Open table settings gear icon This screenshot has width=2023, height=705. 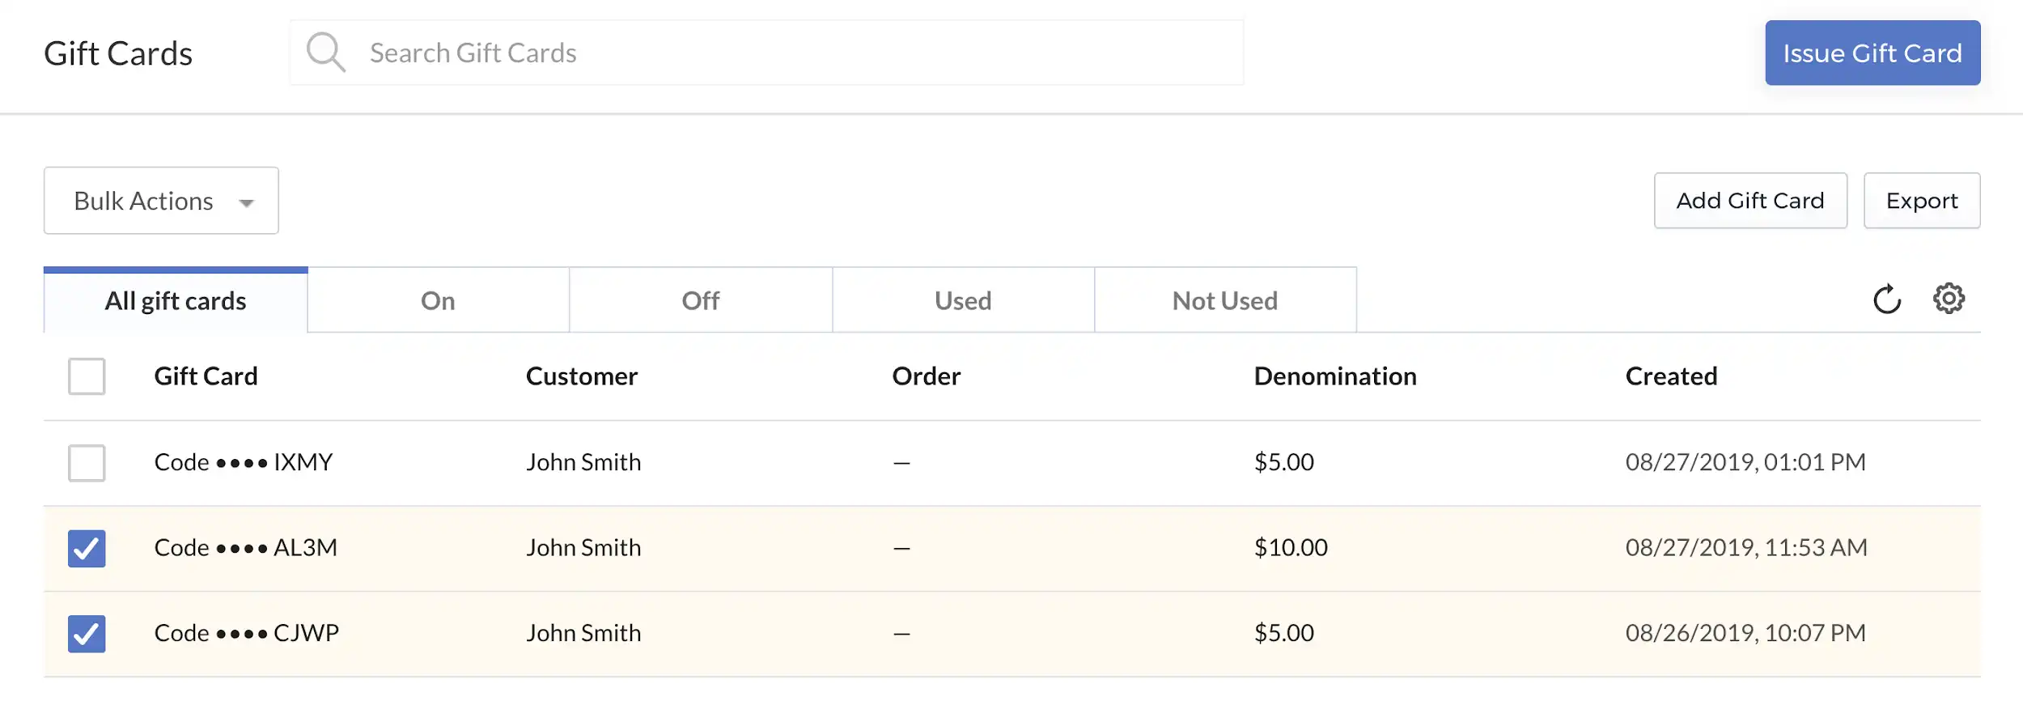click(1949, 299)
